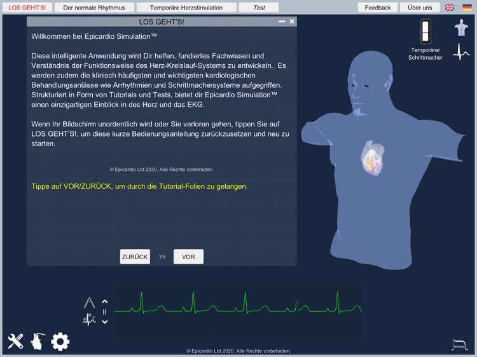
Task: Open Der normale Rhythmus tab
Action: pyautogui.click(x=94, y=8)
